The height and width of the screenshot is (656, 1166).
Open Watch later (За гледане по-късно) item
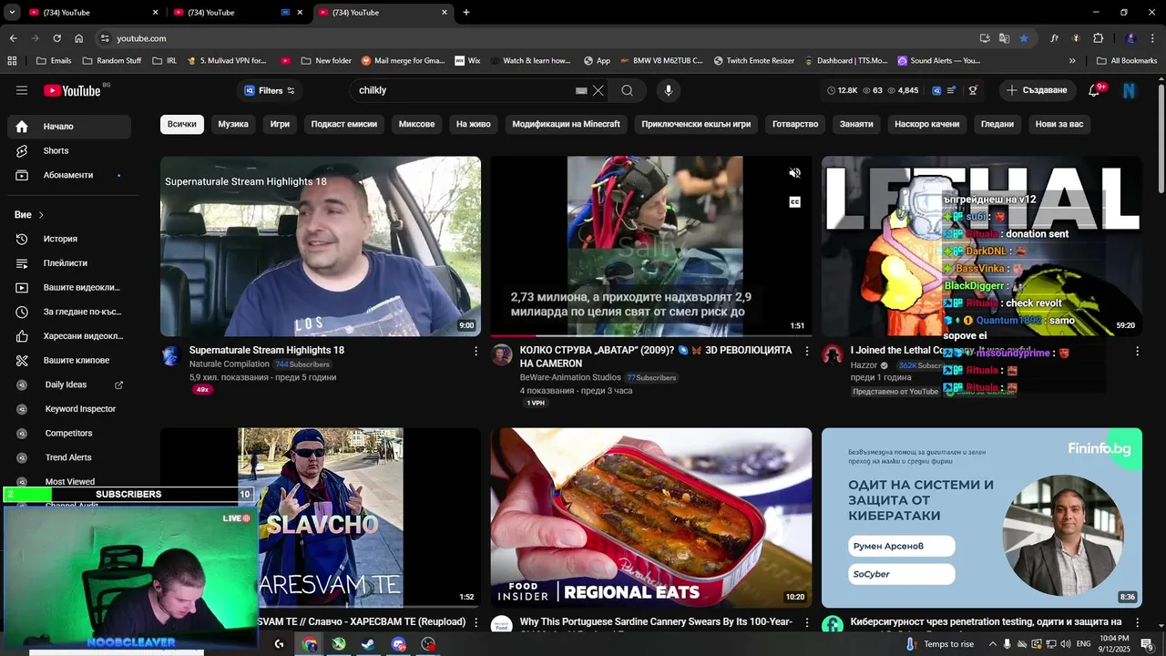[x=69, y=312]
